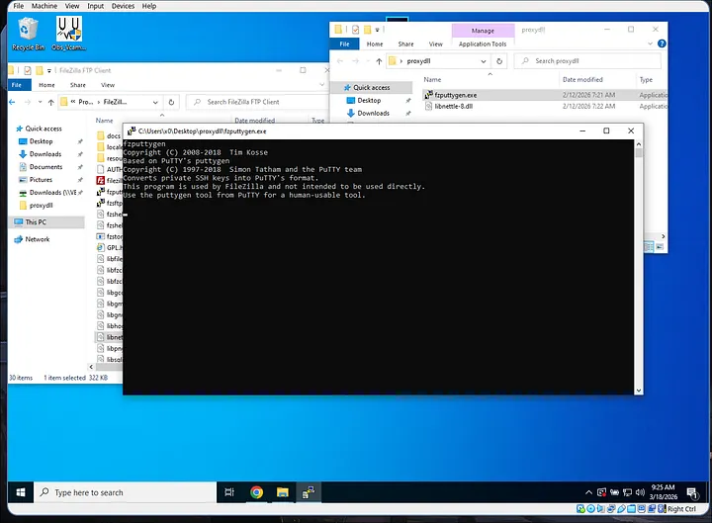Screen dimensions: 712x523
Task: Open proxydll folder in FileZilla navigation pane
Action: (41, 206)
